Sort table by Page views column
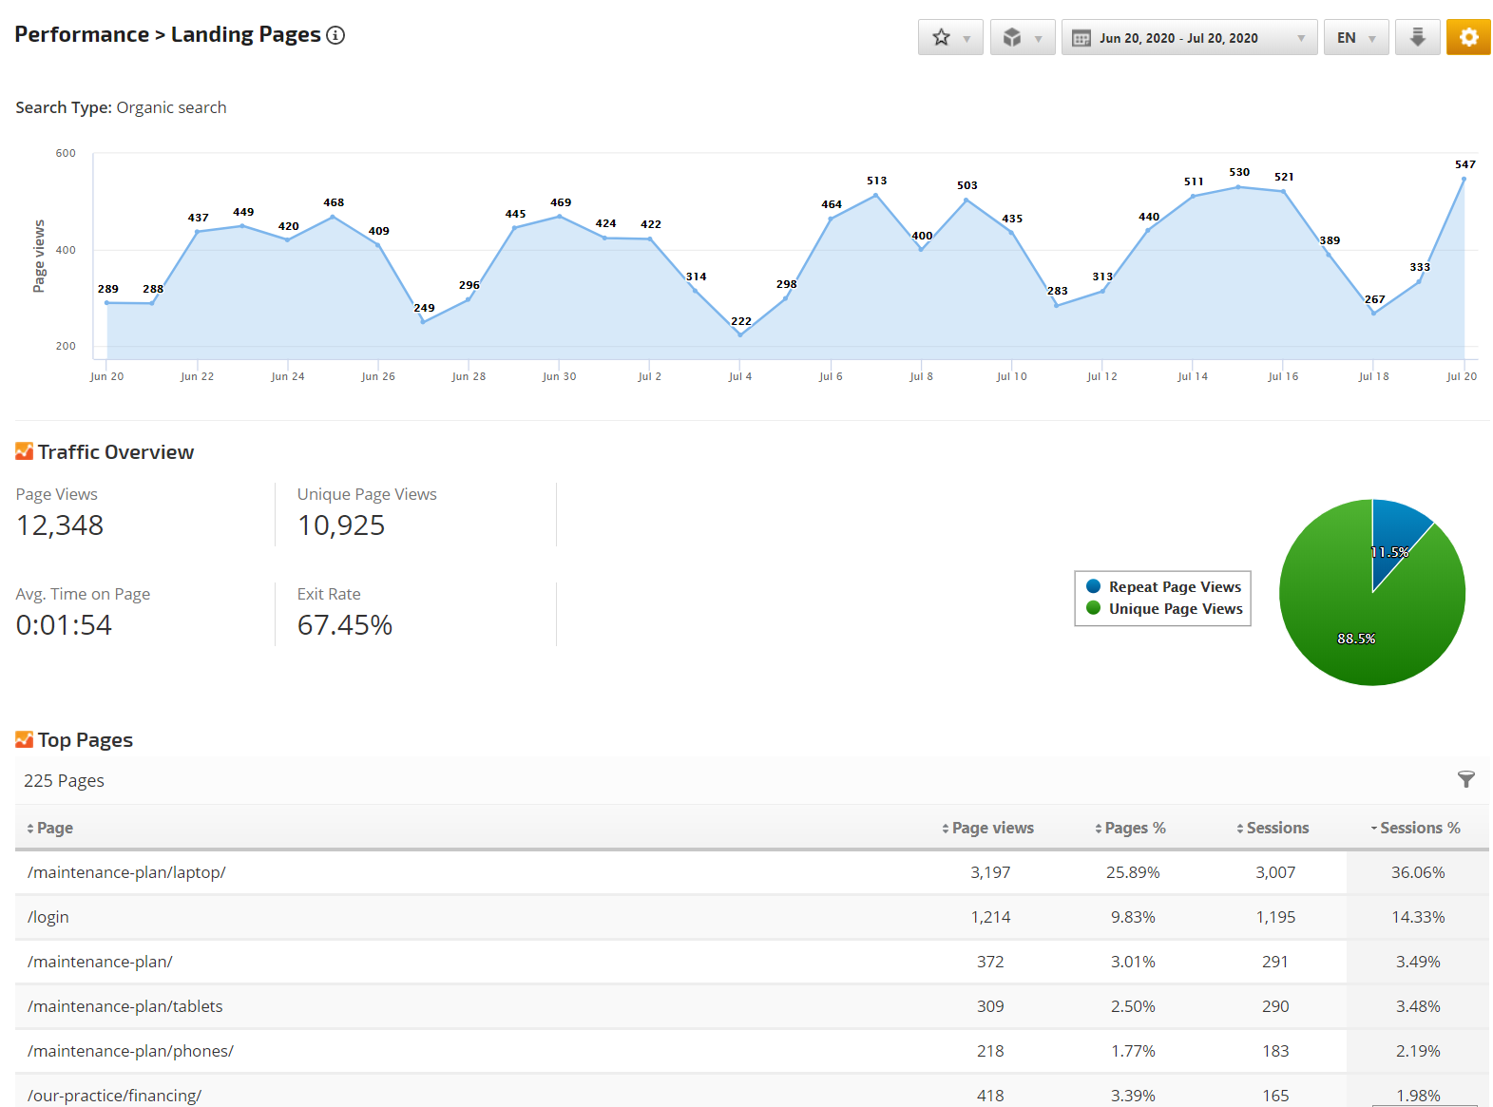1493x1107 pixels. point(992,829)
